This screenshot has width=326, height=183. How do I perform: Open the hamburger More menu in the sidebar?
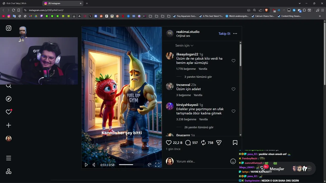point(9,158)
